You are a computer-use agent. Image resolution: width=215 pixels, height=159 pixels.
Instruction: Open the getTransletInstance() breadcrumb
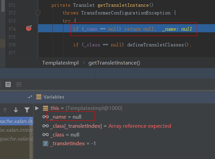[x=114, y=63]
